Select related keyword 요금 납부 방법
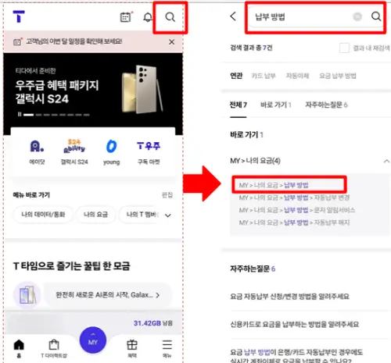The image size is (391, 363). coord(338,76)
